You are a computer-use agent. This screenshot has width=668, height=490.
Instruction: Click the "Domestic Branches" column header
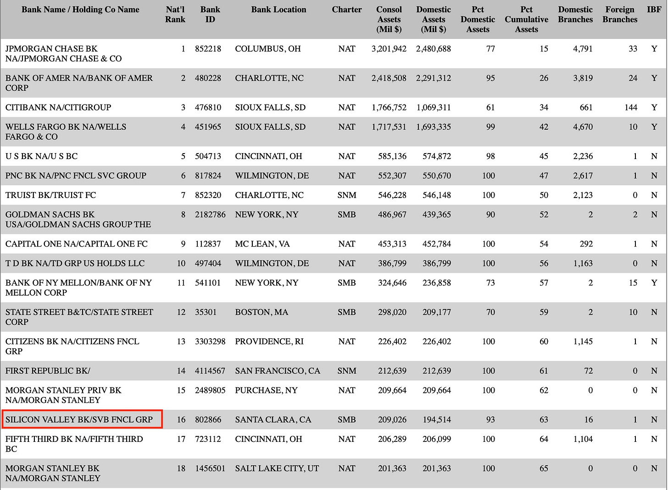click(x=575, y=15)
